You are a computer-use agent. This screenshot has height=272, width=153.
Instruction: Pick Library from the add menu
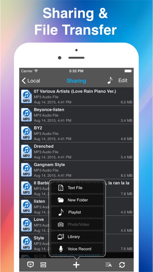pos(77,236)
